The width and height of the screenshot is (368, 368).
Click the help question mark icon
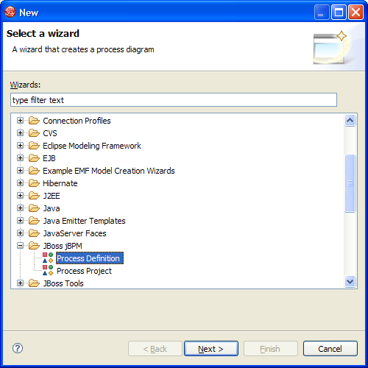point(18,348)
